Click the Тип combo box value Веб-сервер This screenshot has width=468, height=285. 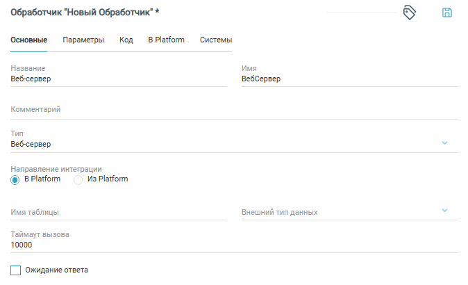(222, 144)
